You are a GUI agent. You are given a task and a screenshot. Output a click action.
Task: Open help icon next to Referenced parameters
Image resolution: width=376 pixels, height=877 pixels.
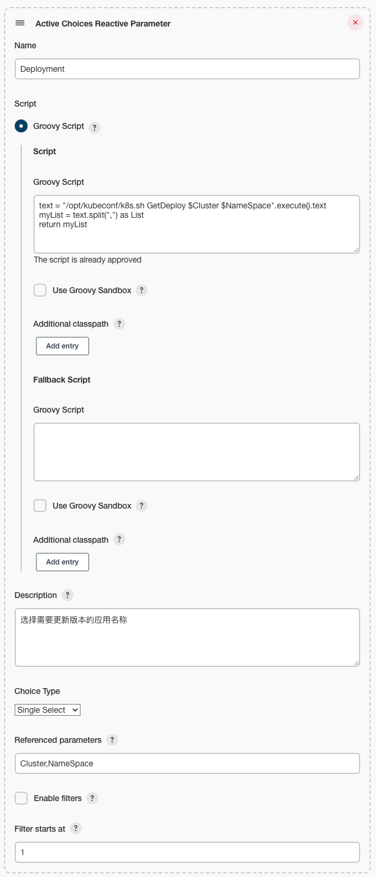[112, 740]
